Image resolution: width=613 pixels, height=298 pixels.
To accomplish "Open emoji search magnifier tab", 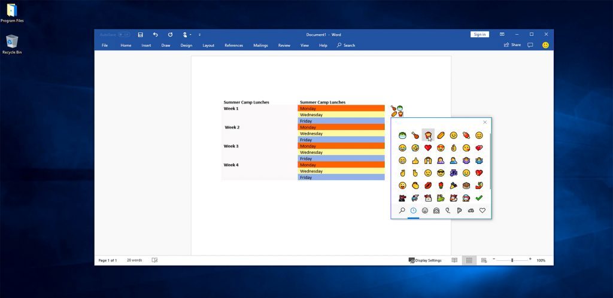I will click(x=402, y=211).
